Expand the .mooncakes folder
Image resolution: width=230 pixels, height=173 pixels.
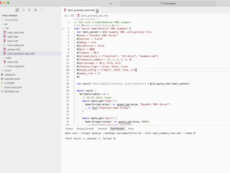click(11, 20)
